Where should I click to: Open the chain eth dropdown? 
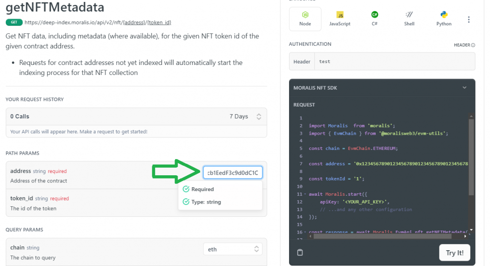233,249
